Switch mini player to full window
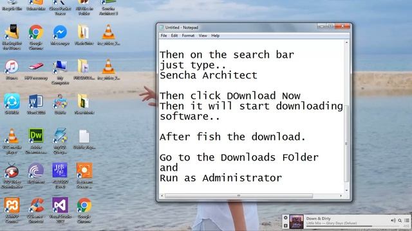 pyautogui.click(x=286, y=225)
